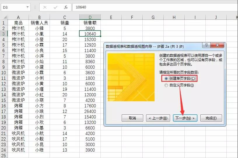Click cell with sales amount 15200
The image size is (238, 158).
click(90, 39)
